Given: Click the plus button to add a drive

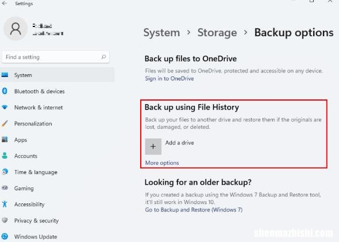Looking at the screenshot, I should pos(153,147).
